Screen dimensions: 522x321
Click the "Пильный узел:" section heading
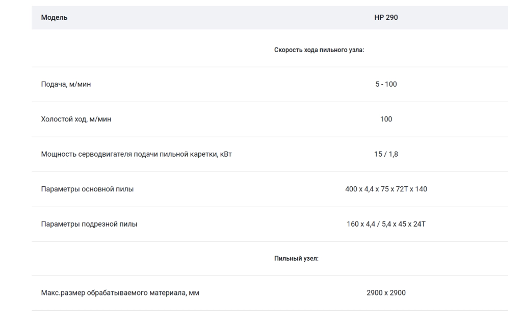[296, 259]
